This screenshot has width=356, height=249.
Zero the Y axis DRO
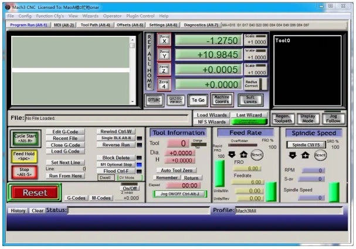pyautogui.click(x=164, y=55)
